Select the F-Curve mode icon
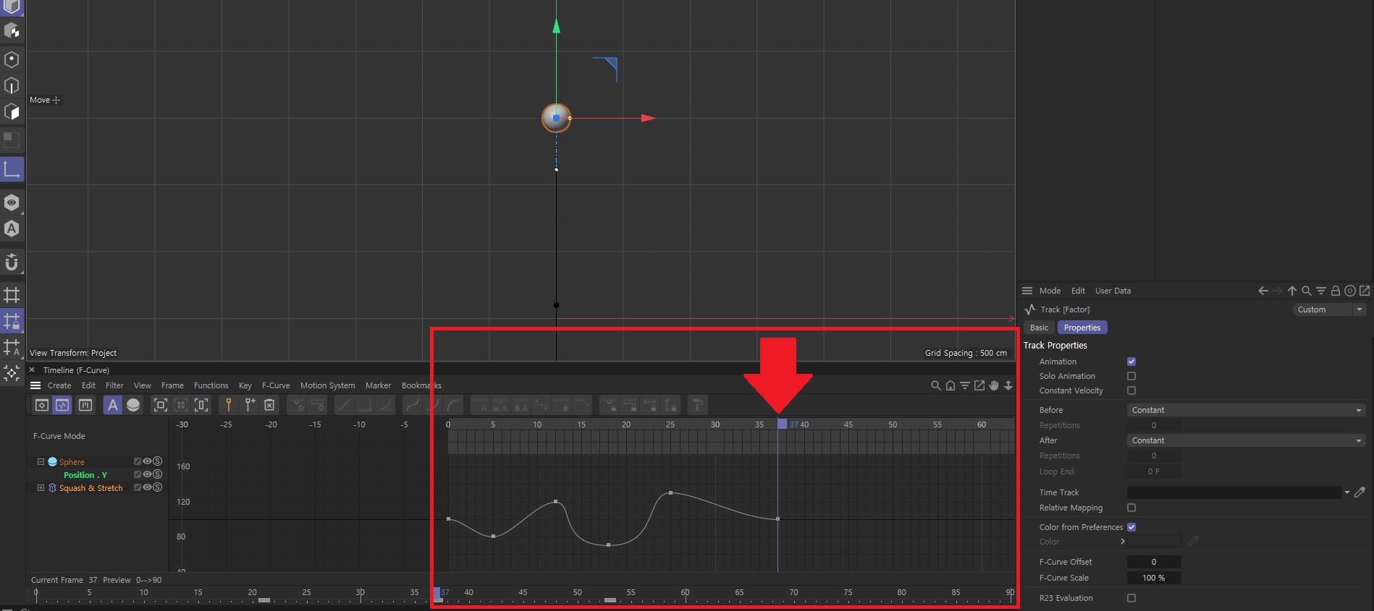Image resolution: width=1374 pixels, height=611 pixels. [x=63, y=405]
